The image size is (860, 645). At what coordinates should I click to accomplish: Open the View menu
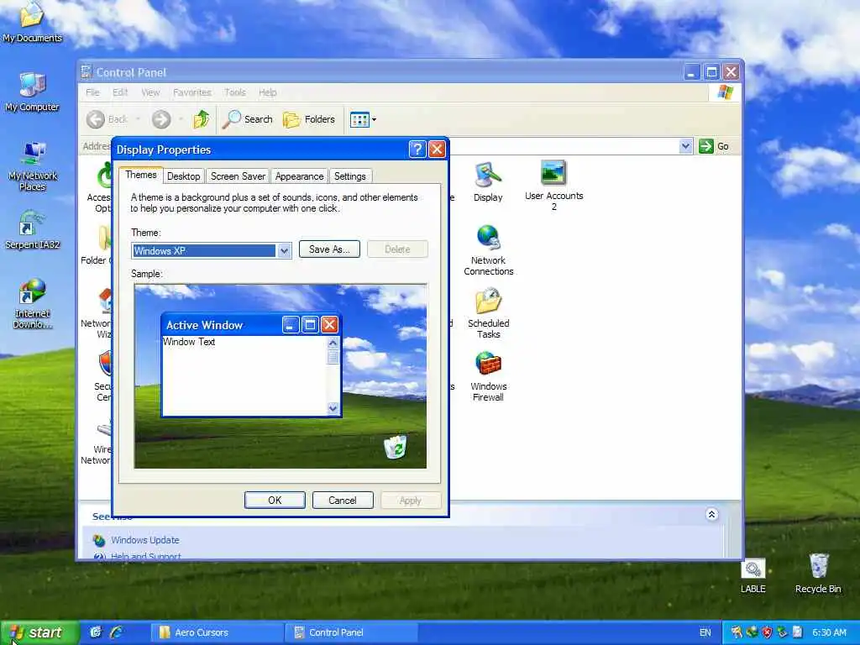(x=150, y=92)
